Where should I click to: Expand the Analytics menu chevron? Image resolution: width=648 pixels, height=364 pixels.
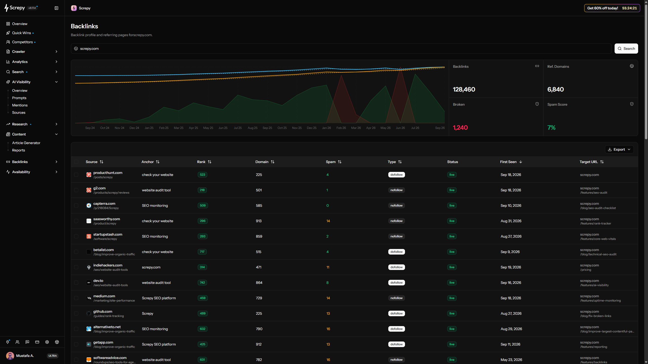pyautogui.click(x=56, y=62)
